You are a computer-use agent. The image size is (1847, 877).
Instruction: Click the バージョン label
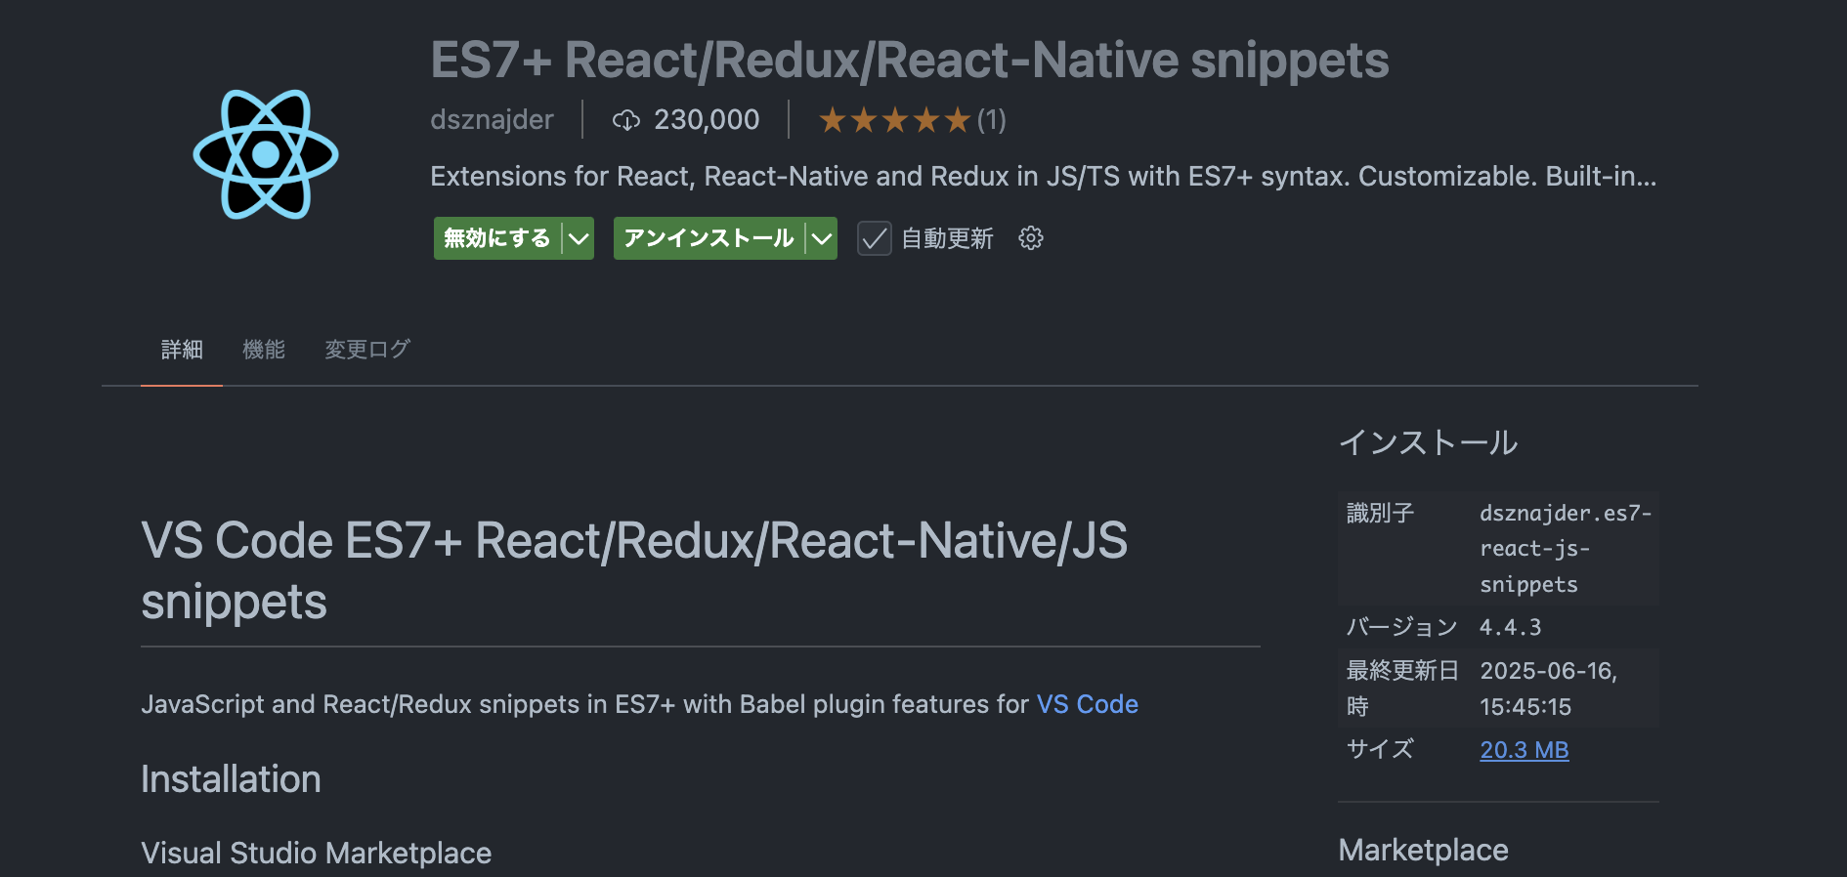(x=1402, y=627)
